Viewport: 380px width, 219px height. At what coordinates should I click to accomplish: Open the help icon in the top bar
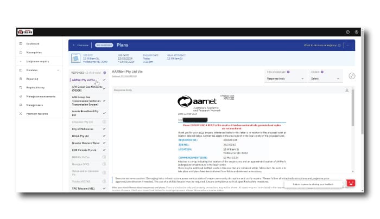[348, 32]
